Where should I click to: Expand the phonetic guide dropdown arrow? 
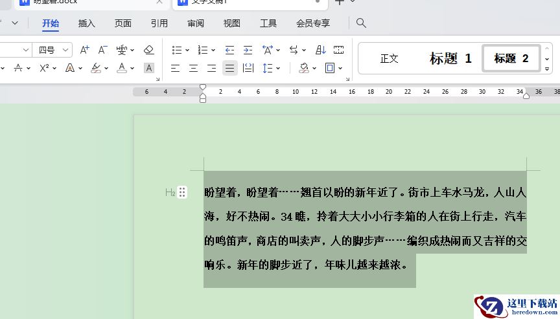tap(132, 50)
